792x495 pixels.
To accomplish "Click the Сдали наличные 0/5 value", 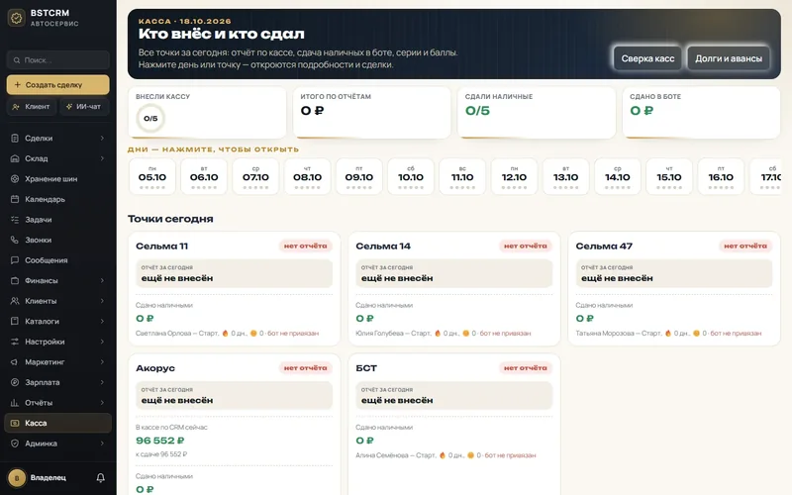I will click(477, 111).
